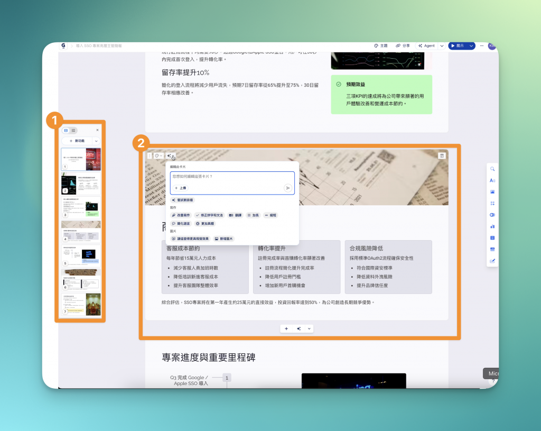The width and height of the screenshot is (541, 431).
Task: Choose 嘗試新排版 try new layout
Action: [183, 200]
